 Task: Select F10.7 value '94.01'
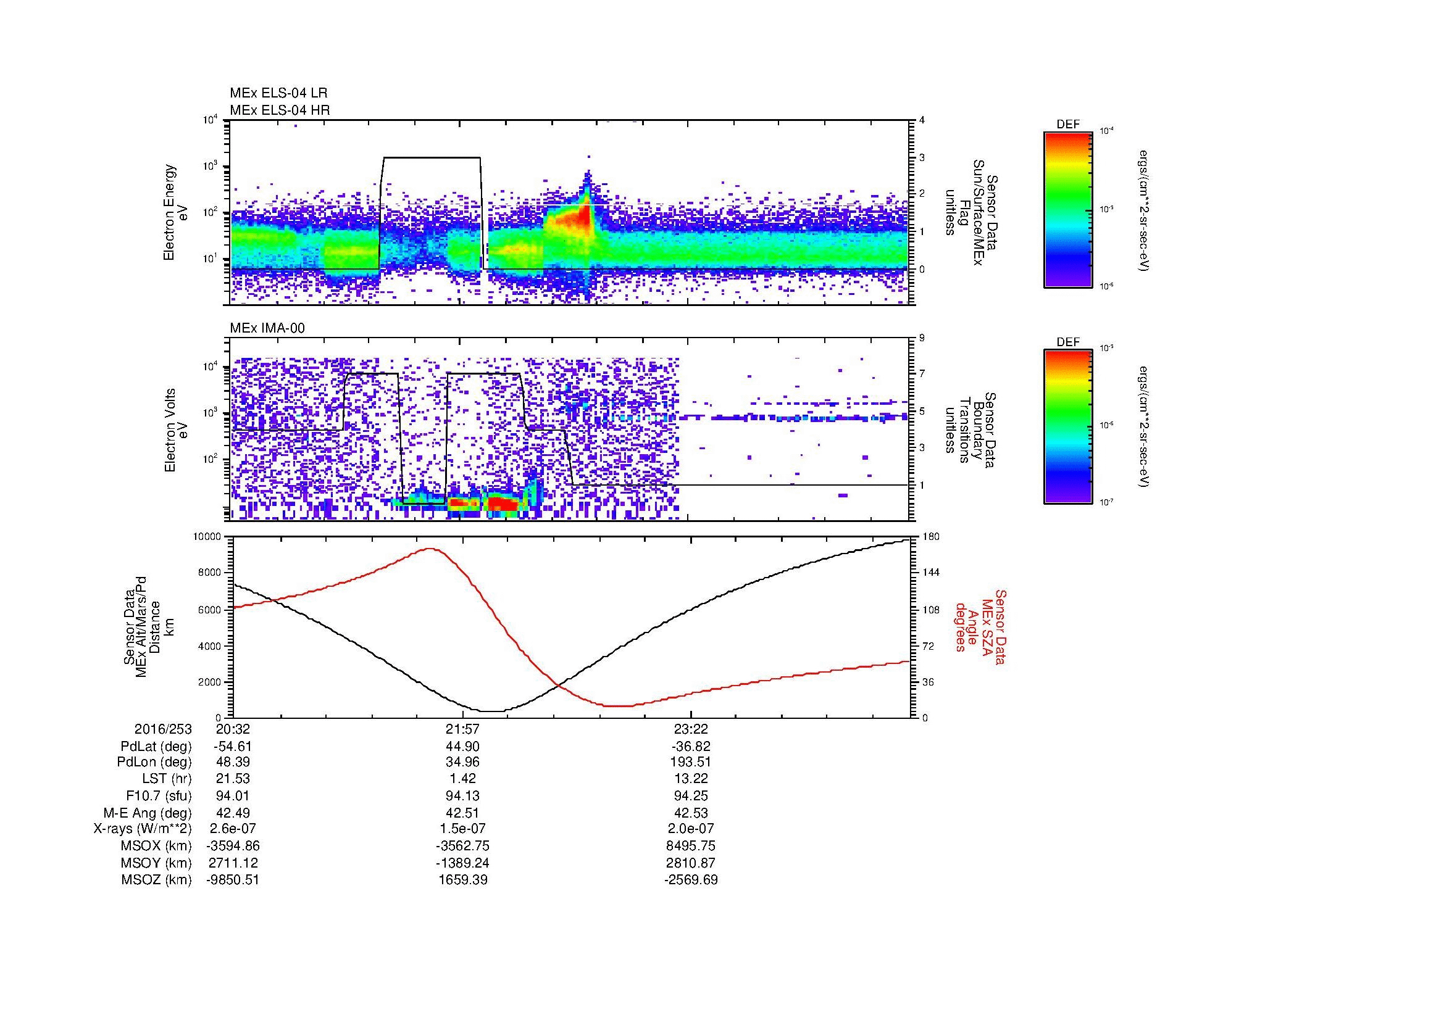[233, 796]
